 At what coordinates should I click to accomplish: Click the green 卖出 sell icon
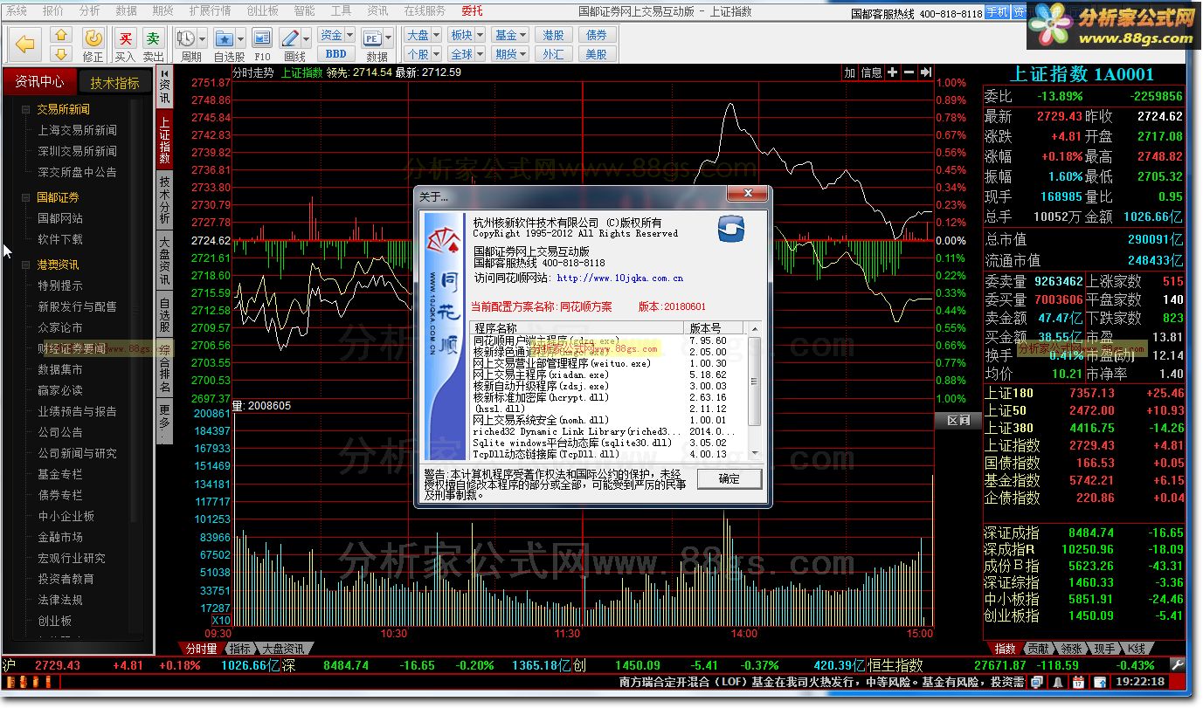tap(154, 38)
